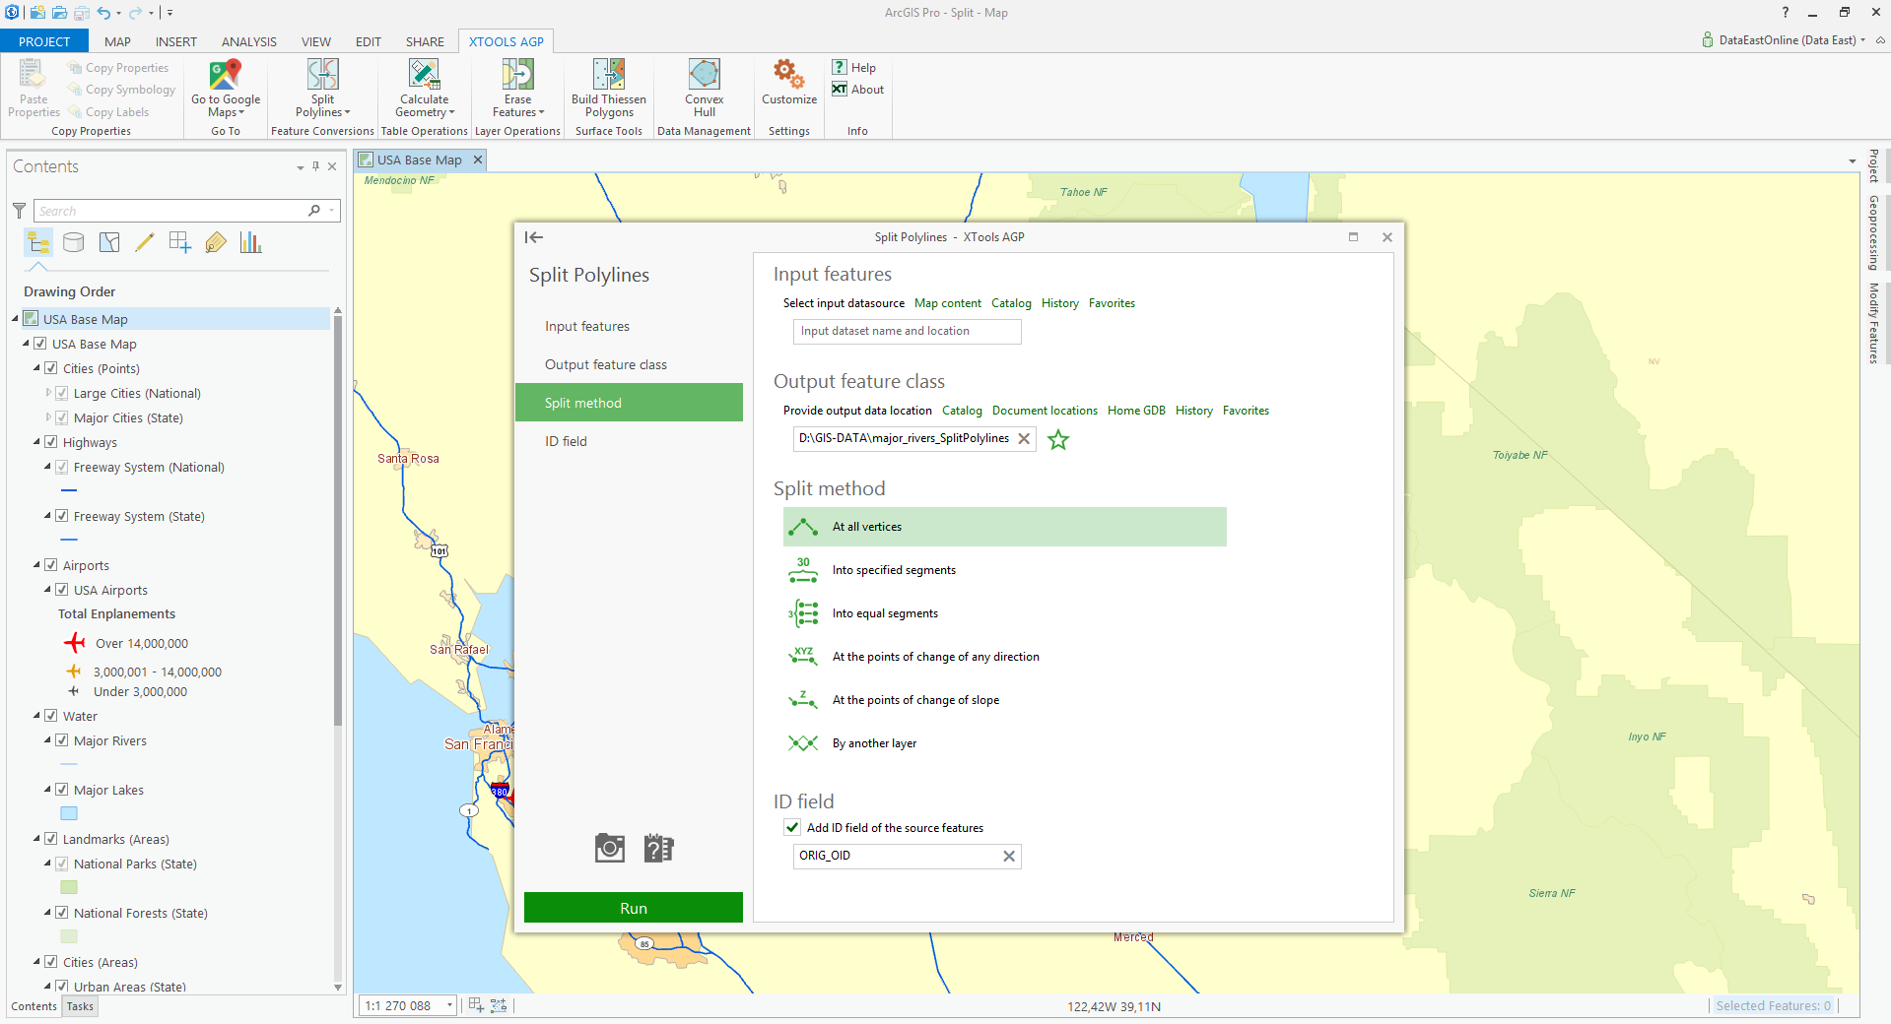Toggle Add ID field of source features
The image size is (1891, 1024).
(x=792, y=827)
